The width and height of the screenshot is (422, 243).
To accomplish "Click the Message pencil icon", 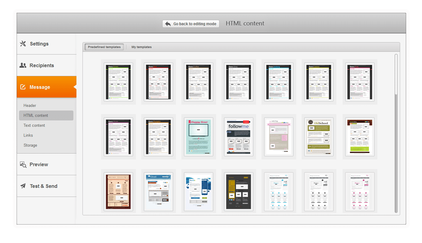I will point(23,87).
